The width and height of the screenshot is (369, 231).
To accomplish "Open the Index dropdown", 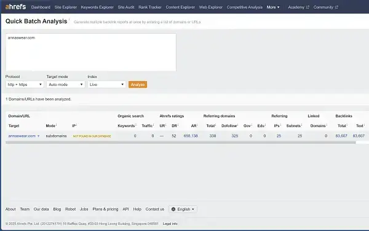I will coord(106,84).
